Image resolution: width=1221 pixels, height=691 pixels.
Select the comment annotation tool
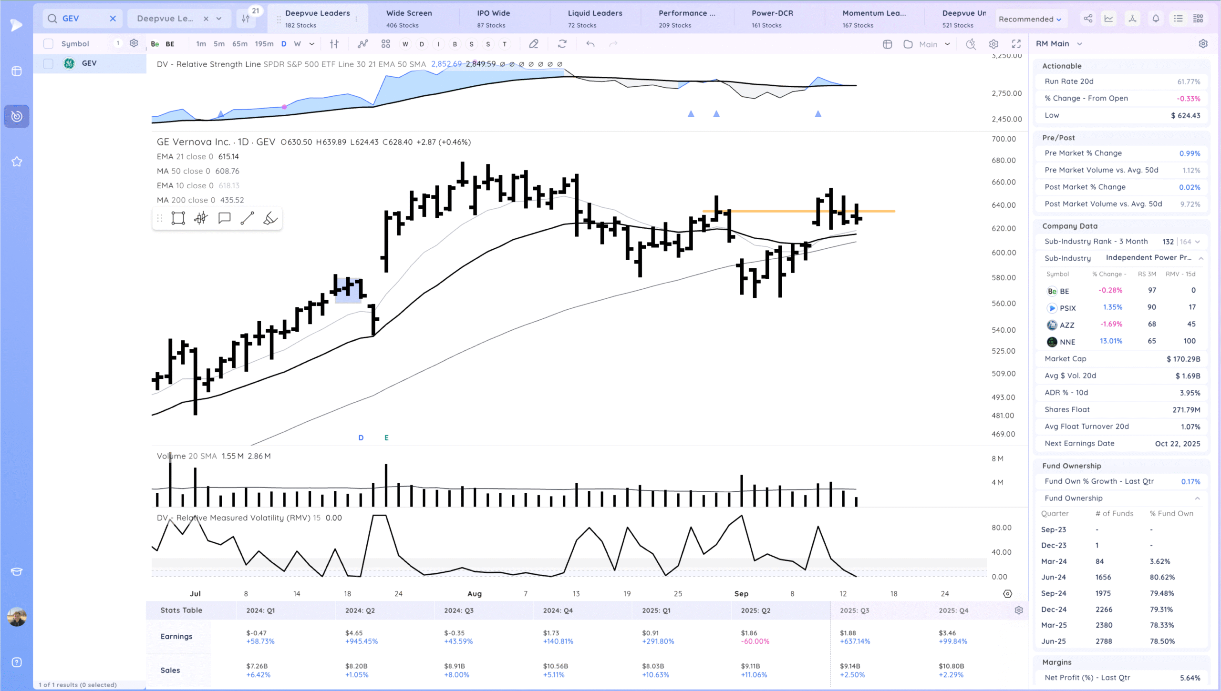coord(224,218)
